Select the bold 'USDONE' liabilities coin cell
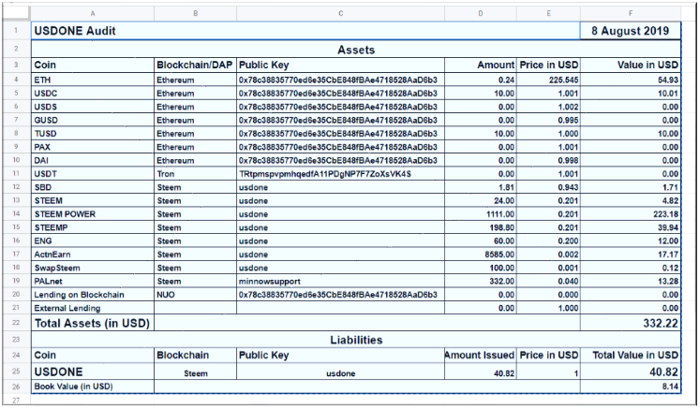The width and height of the screenshot is (699, 408). coord(93,372)
